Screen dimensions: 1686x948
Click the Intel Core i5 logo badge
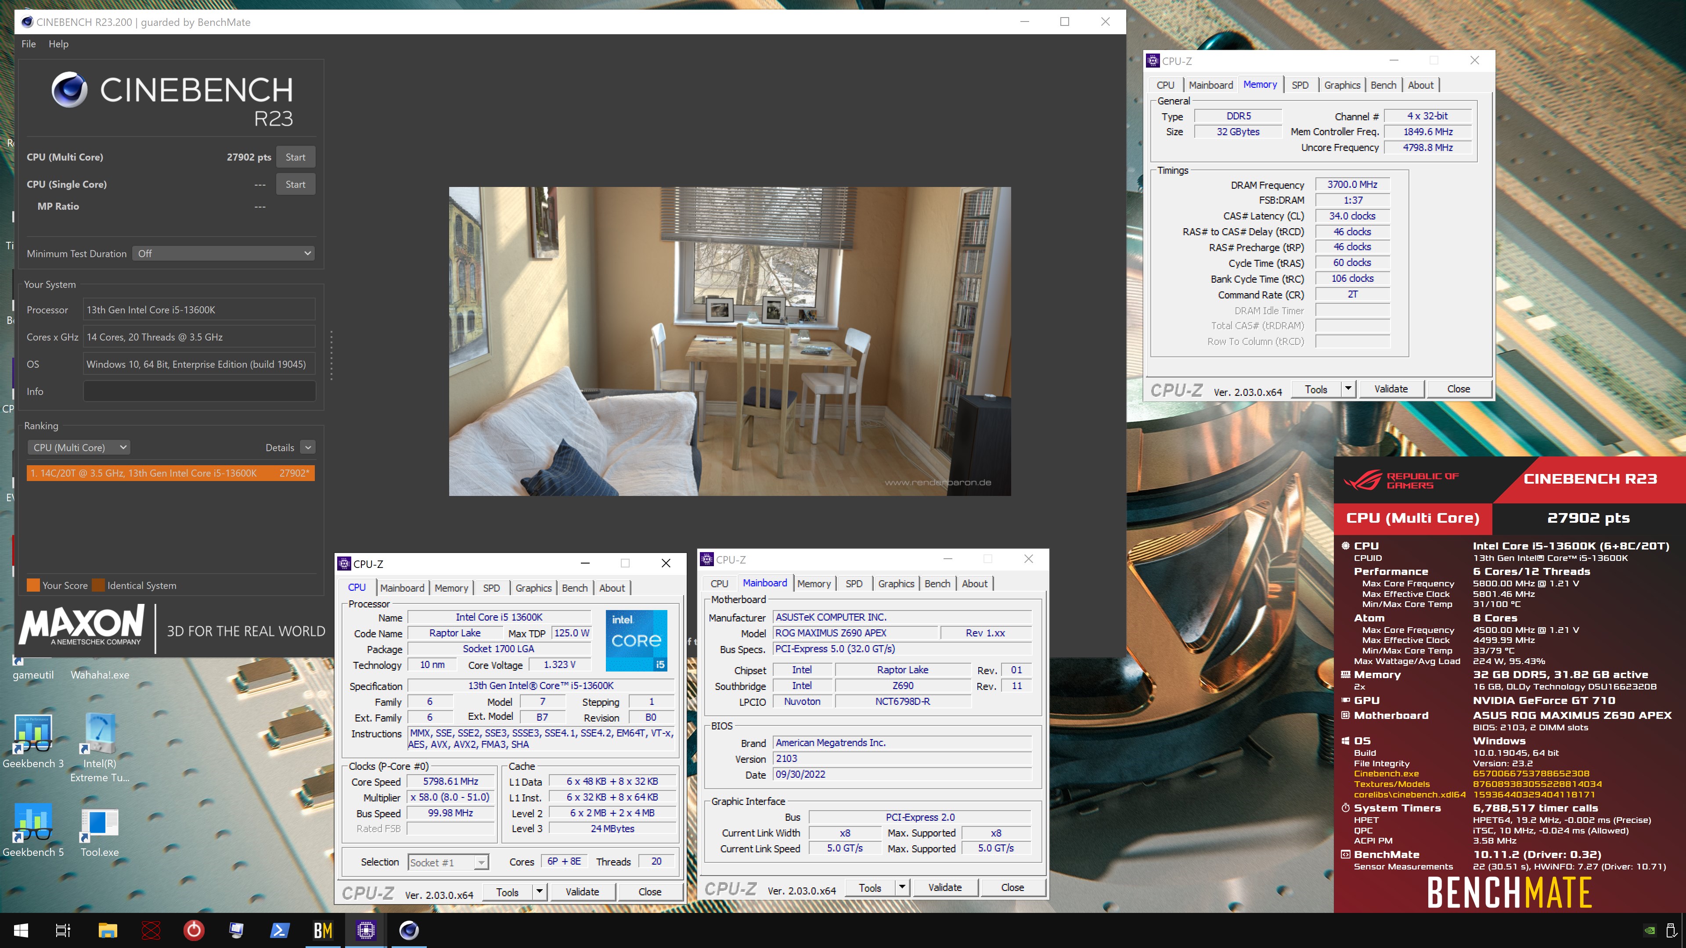point(636,640)
